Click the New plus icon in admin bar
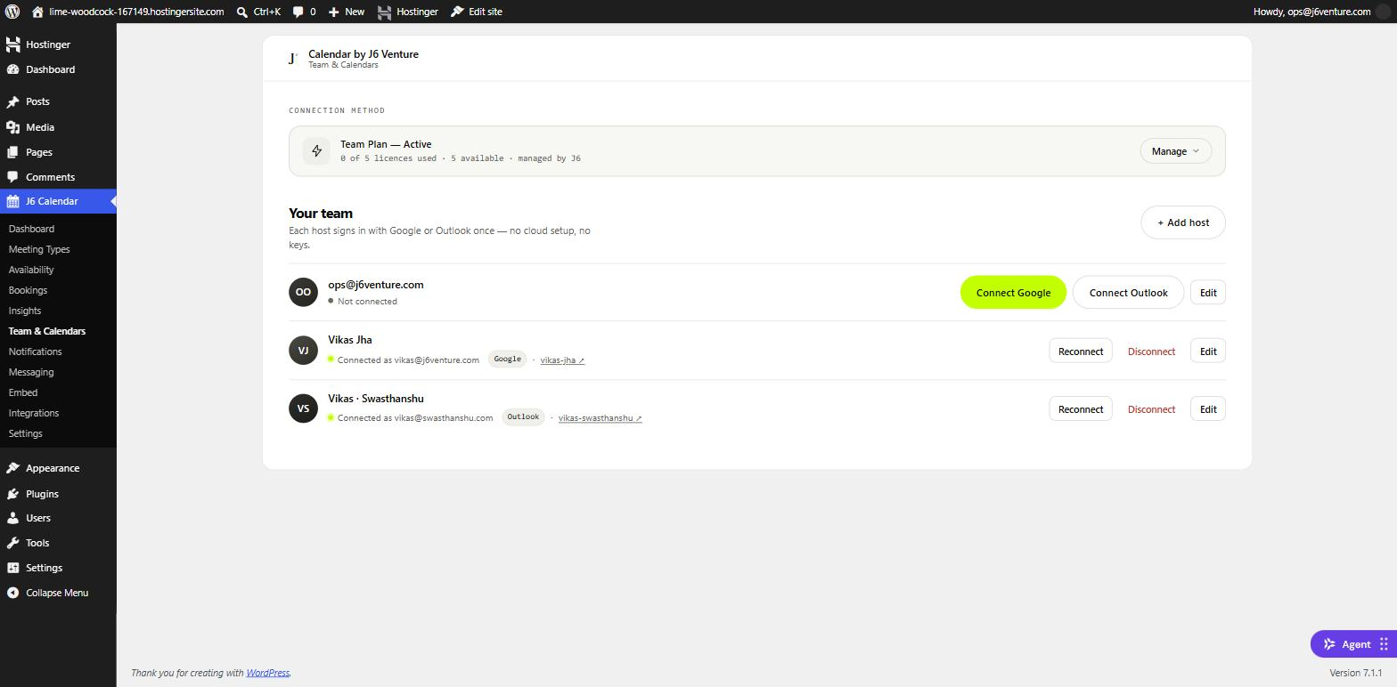This screenshot has height=687, width=1397. pos(333,12)
